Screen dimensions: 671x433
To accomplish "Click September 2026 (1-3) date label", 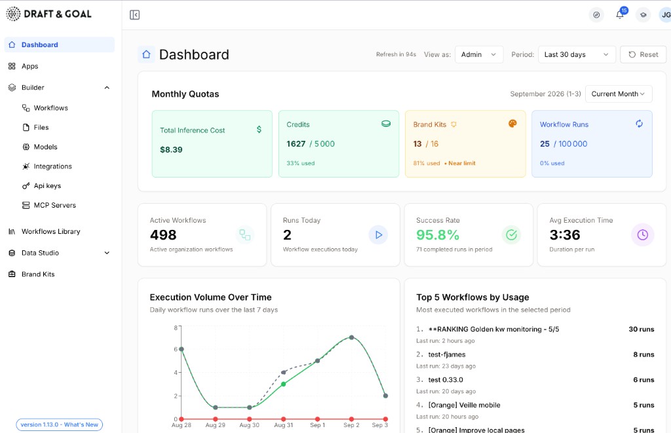I will coord(545,94).
